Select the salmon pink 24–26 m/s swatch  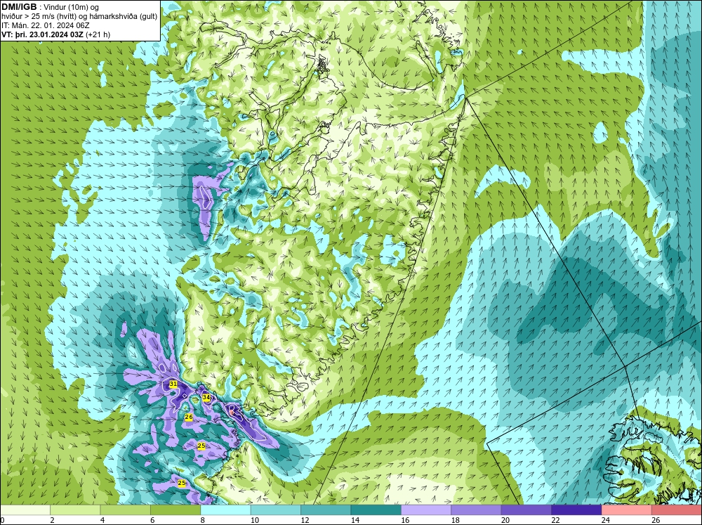[627, 510]
